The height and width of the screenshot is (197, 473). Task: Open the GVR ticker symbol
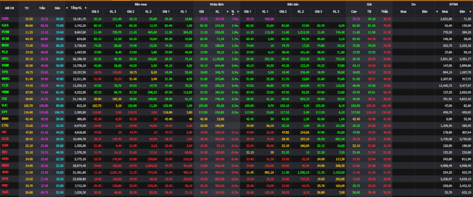pyautogui.click(x=5, y=18)
